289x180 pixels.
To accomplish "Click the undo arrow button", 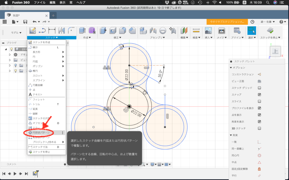I will 35,22.
